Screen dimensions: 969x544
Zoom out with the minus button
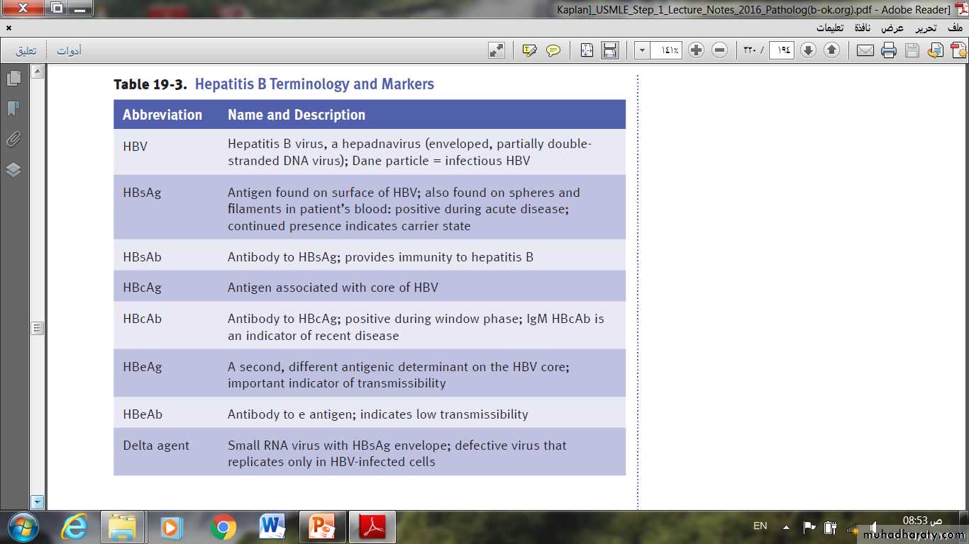click(719, 50)
